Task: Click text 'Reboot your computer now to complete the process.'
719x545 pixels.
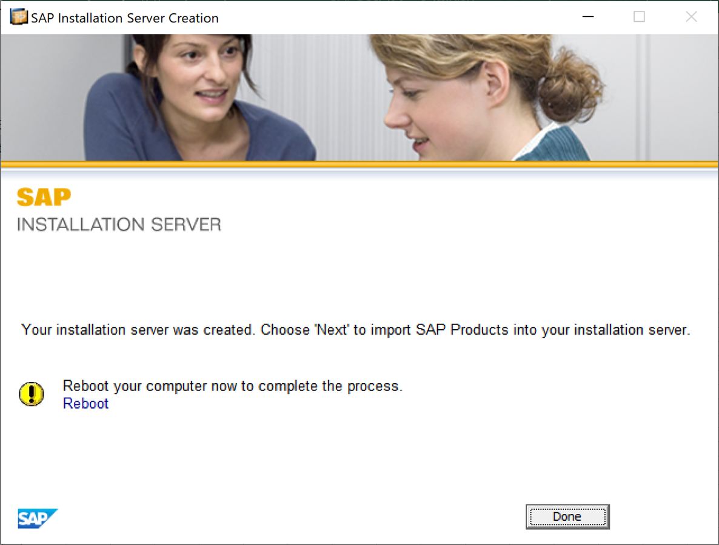Action: coord(232,386)
